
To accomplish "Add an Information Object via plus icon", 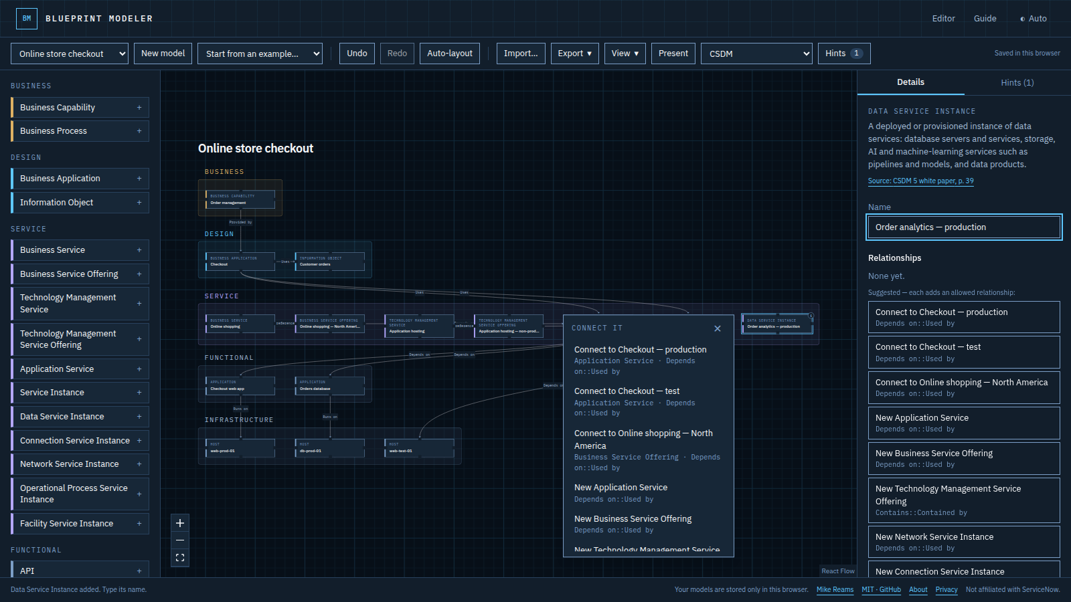I will (x=139, y=203).
